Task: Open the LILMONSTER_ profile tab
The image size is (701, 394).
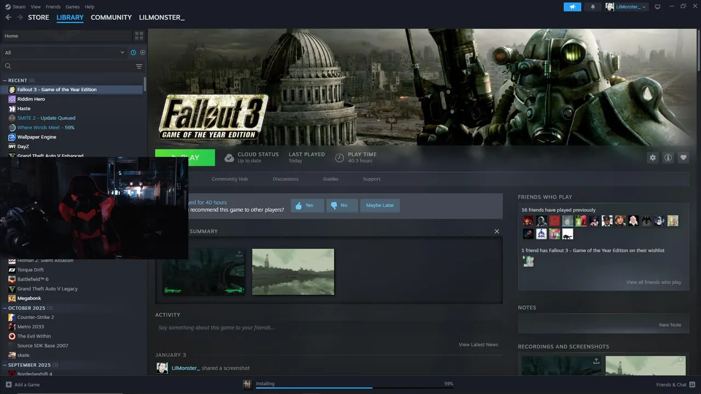Action: pos(162,18)
